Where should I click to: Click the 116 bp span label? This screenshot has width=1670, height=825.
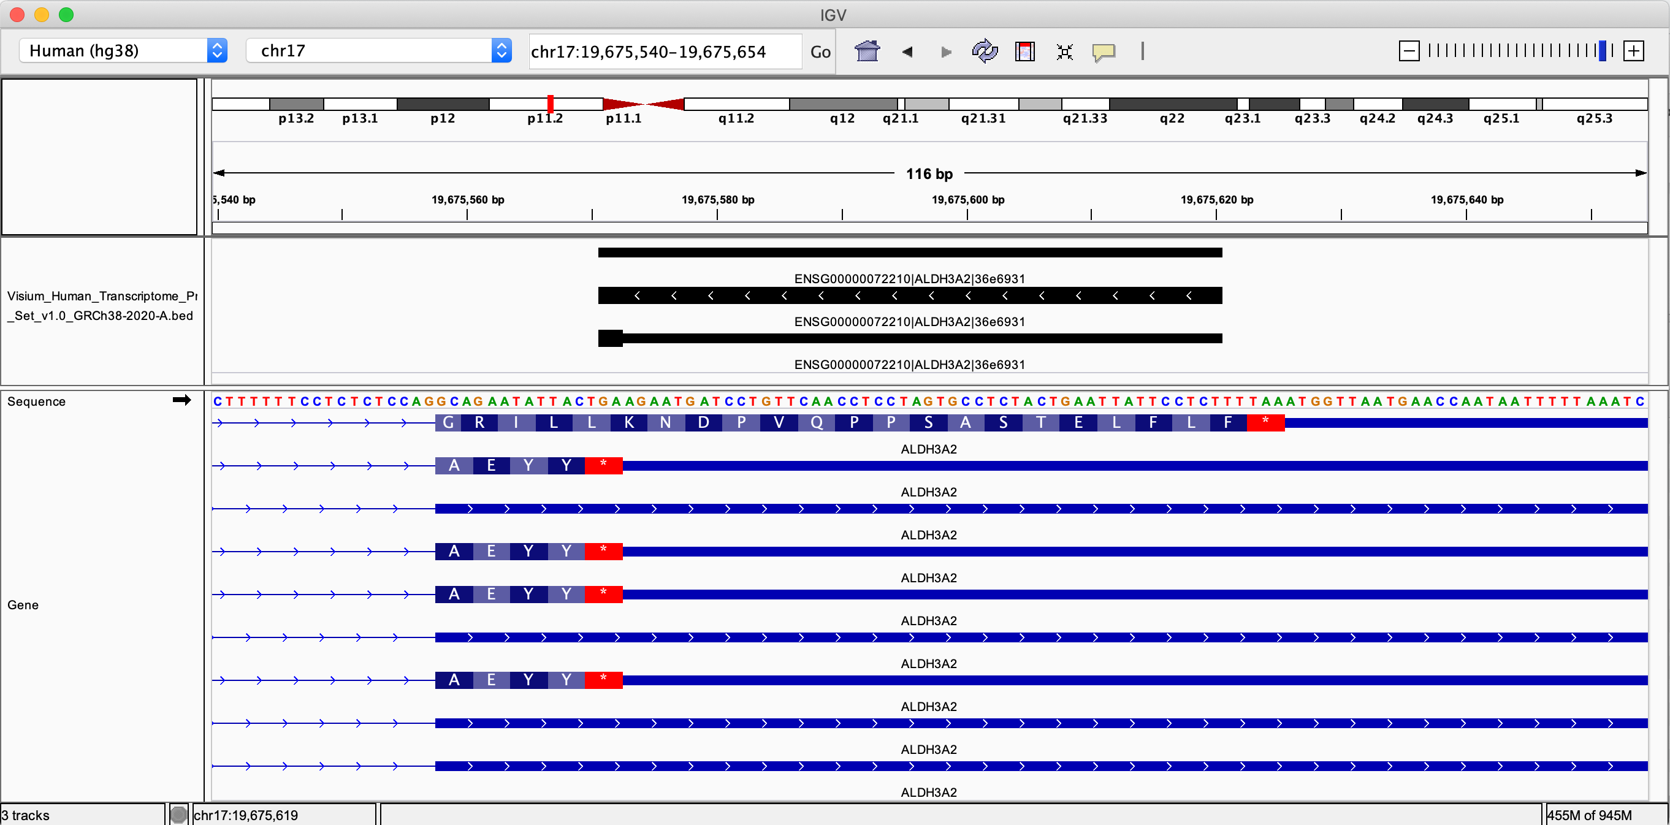coord(929,173)
